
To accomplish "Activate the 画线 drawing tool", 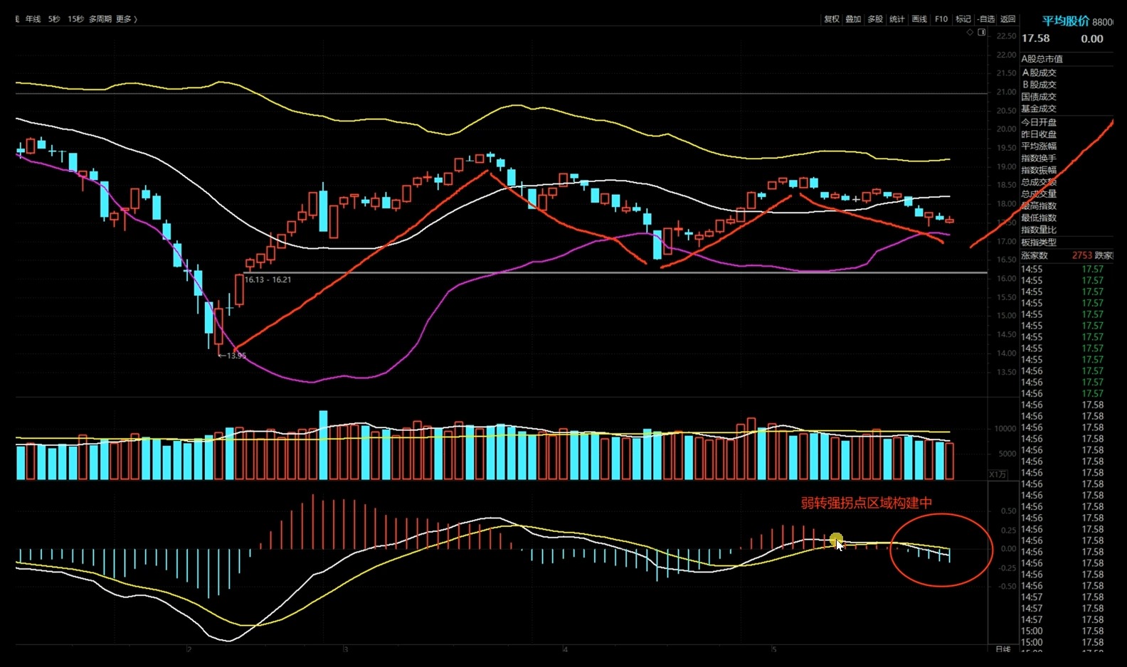I will coord(919,19).
